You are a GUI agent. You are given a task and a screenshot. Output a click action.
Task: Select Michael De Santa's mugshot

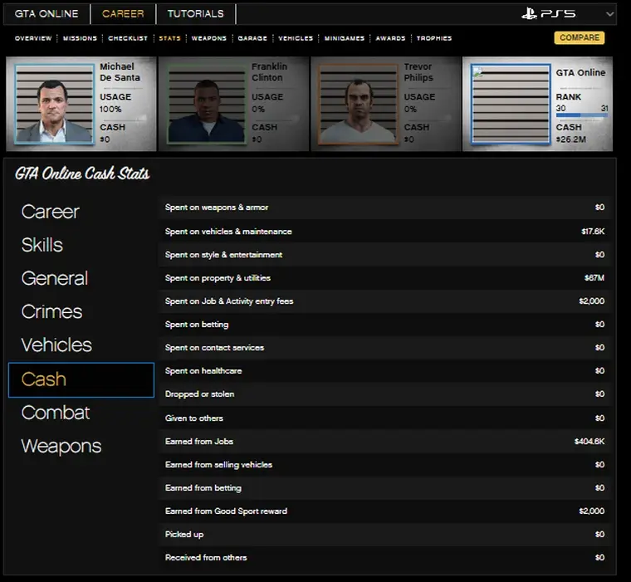point(53,104)
